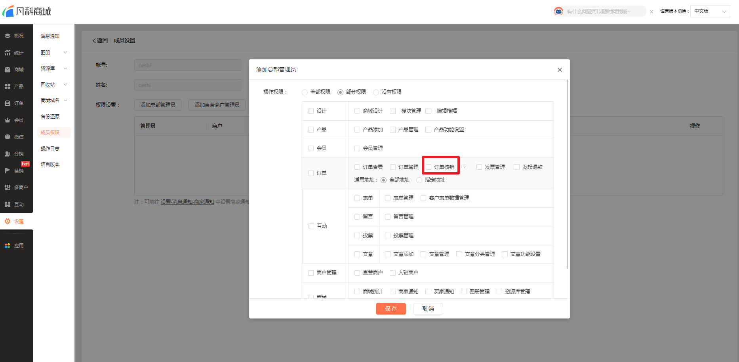Click the 概况 overview sidebar icon

coord(8,36)
